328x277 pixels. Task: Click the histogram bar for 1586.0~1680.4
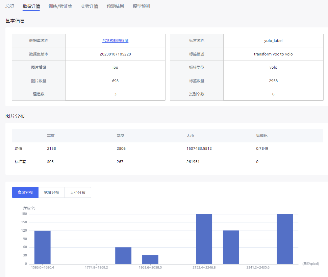point(43,247)
